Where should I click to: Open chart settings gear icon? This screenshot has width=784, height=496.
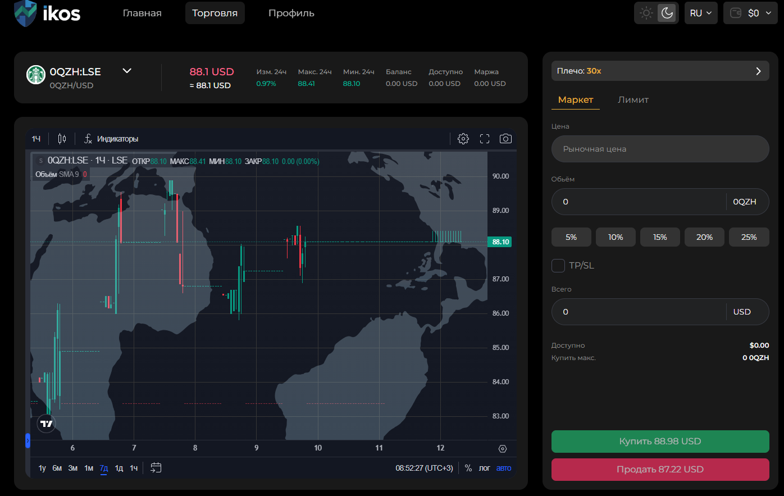pos(463,139)
